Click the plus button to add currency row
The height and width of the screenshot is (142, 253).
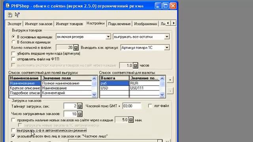(170, 80)
